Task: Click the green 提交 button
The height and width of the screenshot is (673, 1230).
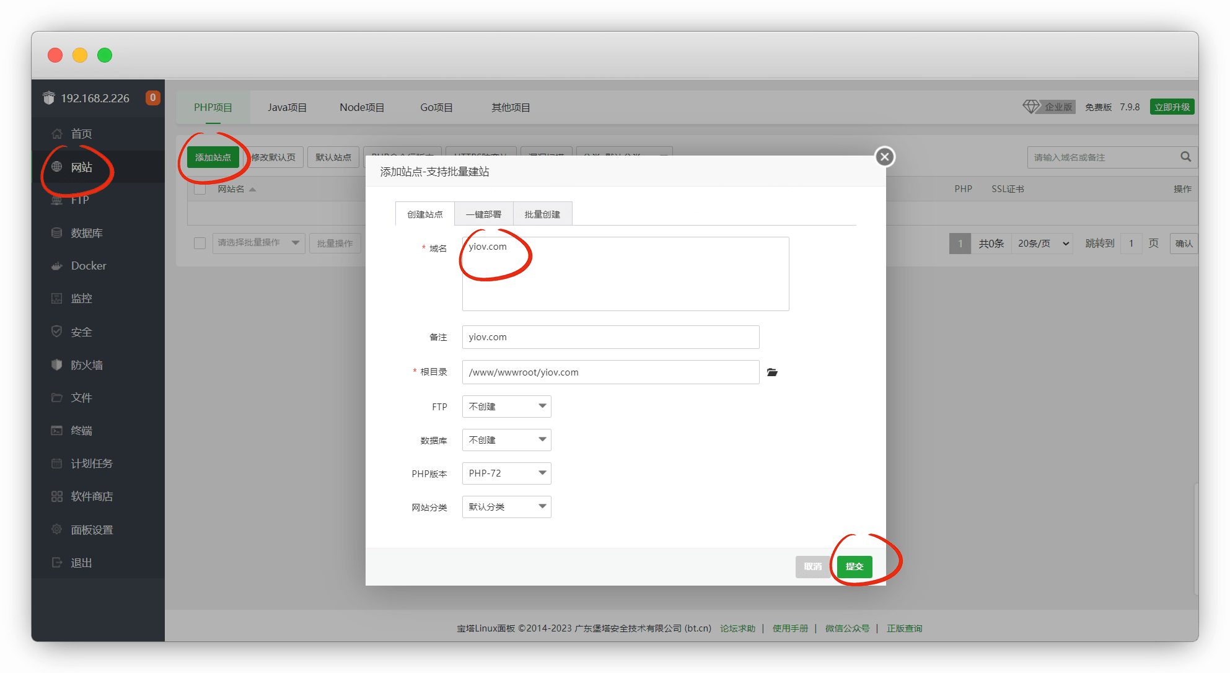Action: tap(854, 566)
